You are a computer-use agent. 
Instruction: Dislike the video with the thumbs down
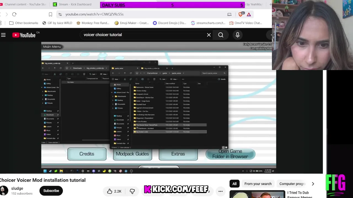(x=132, y=191)
